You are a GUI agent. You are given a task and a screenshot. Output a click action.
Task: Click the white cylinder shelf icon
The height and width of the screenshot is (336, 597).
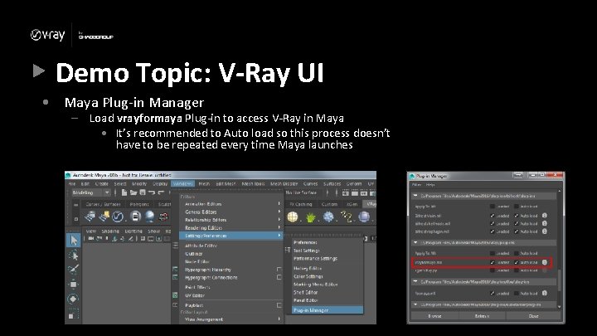(135, 217)
